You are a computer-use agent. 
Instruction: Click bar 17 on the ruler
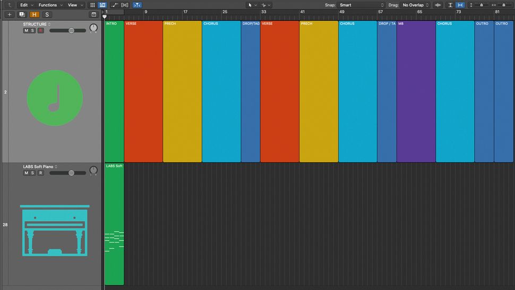point(185,12)
